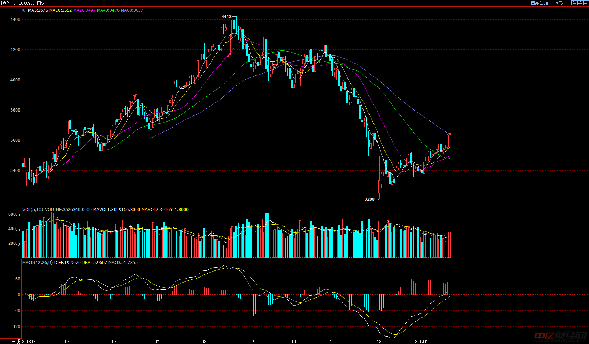Click the DEA:-5.9607 value
Image resolution: width=589 pixels, height=344 pixels.
point(95,263)
